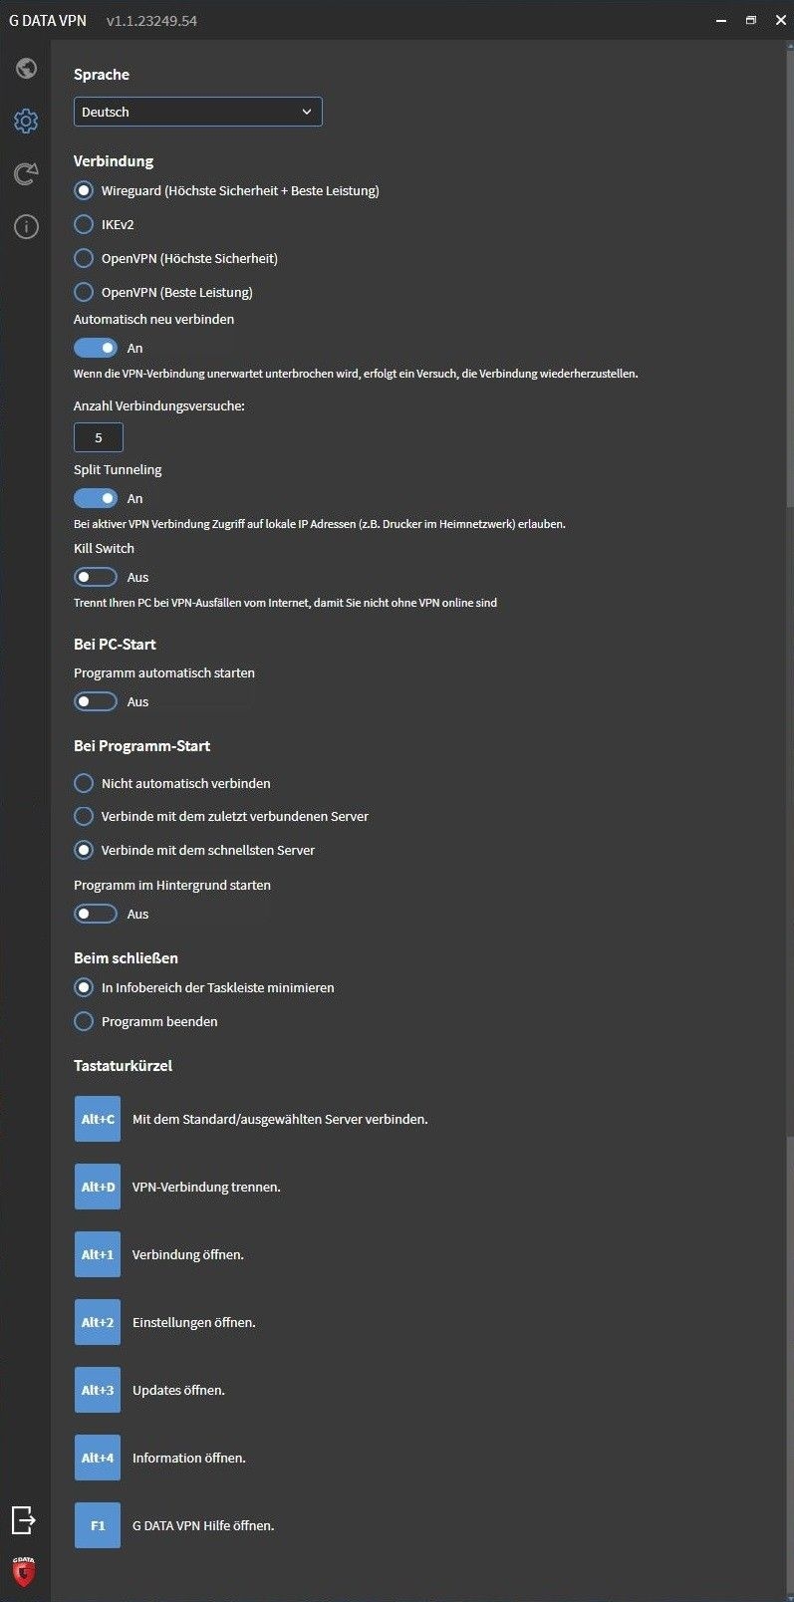This screenshot has height=1602, width=794.
Task: Open the information icon in sidebar
Action: pyautogui.click(x=26, y=227)
